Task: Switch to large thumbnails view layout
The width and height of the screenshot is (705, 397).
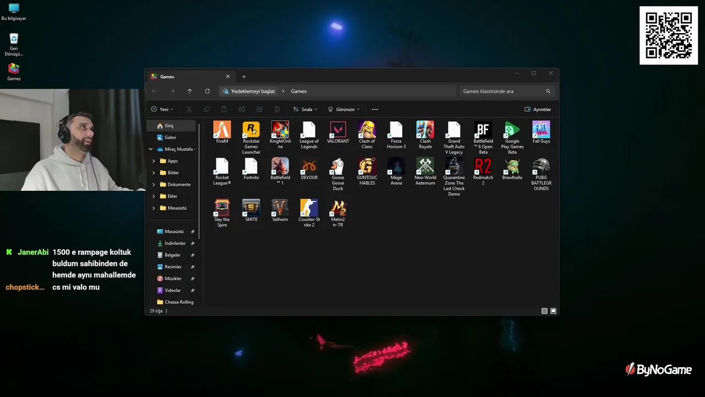Action: (554, 311)
